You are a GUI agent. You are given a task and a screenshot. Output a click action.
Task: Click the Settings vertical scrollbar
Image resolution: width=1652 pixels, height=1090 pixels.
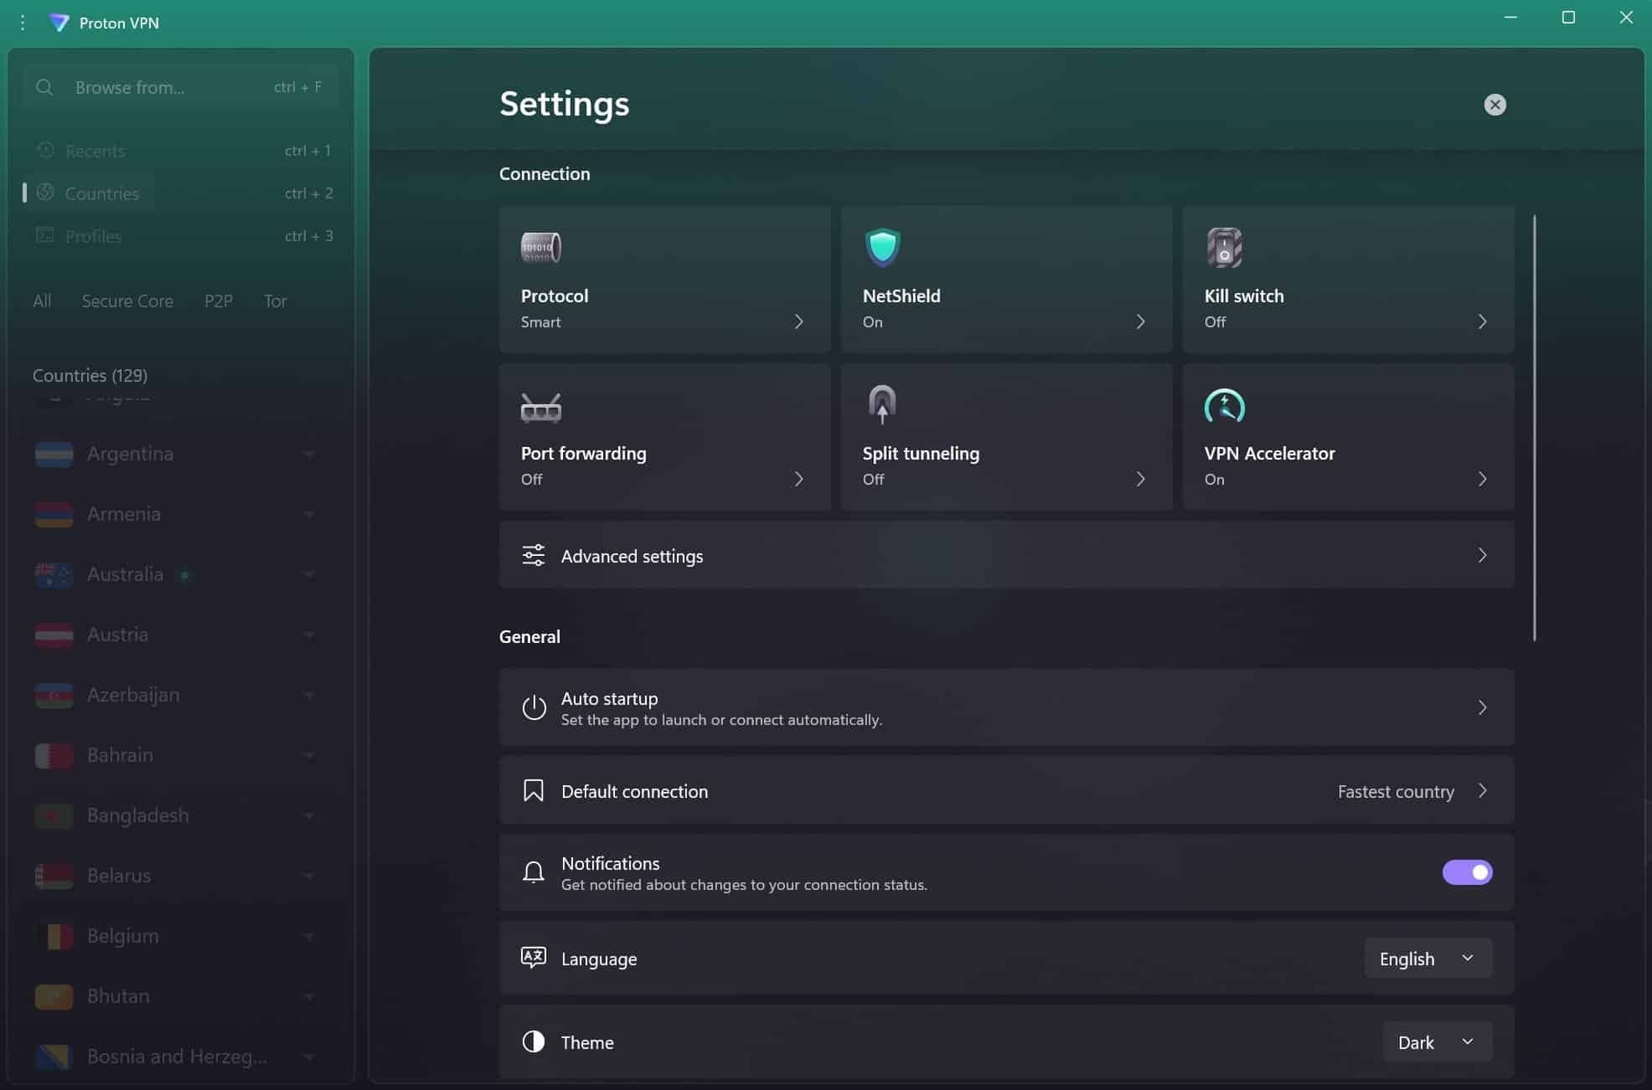[x=1534, y=429]
